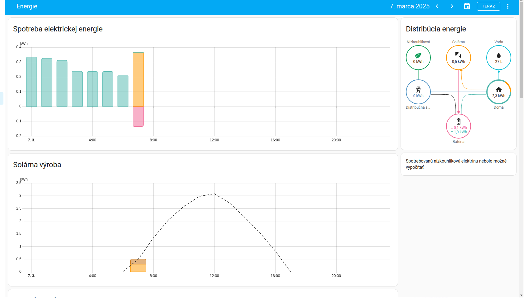
Task: Click the Distribučná sieť pylon circle
Action: [x=418, y=92]
